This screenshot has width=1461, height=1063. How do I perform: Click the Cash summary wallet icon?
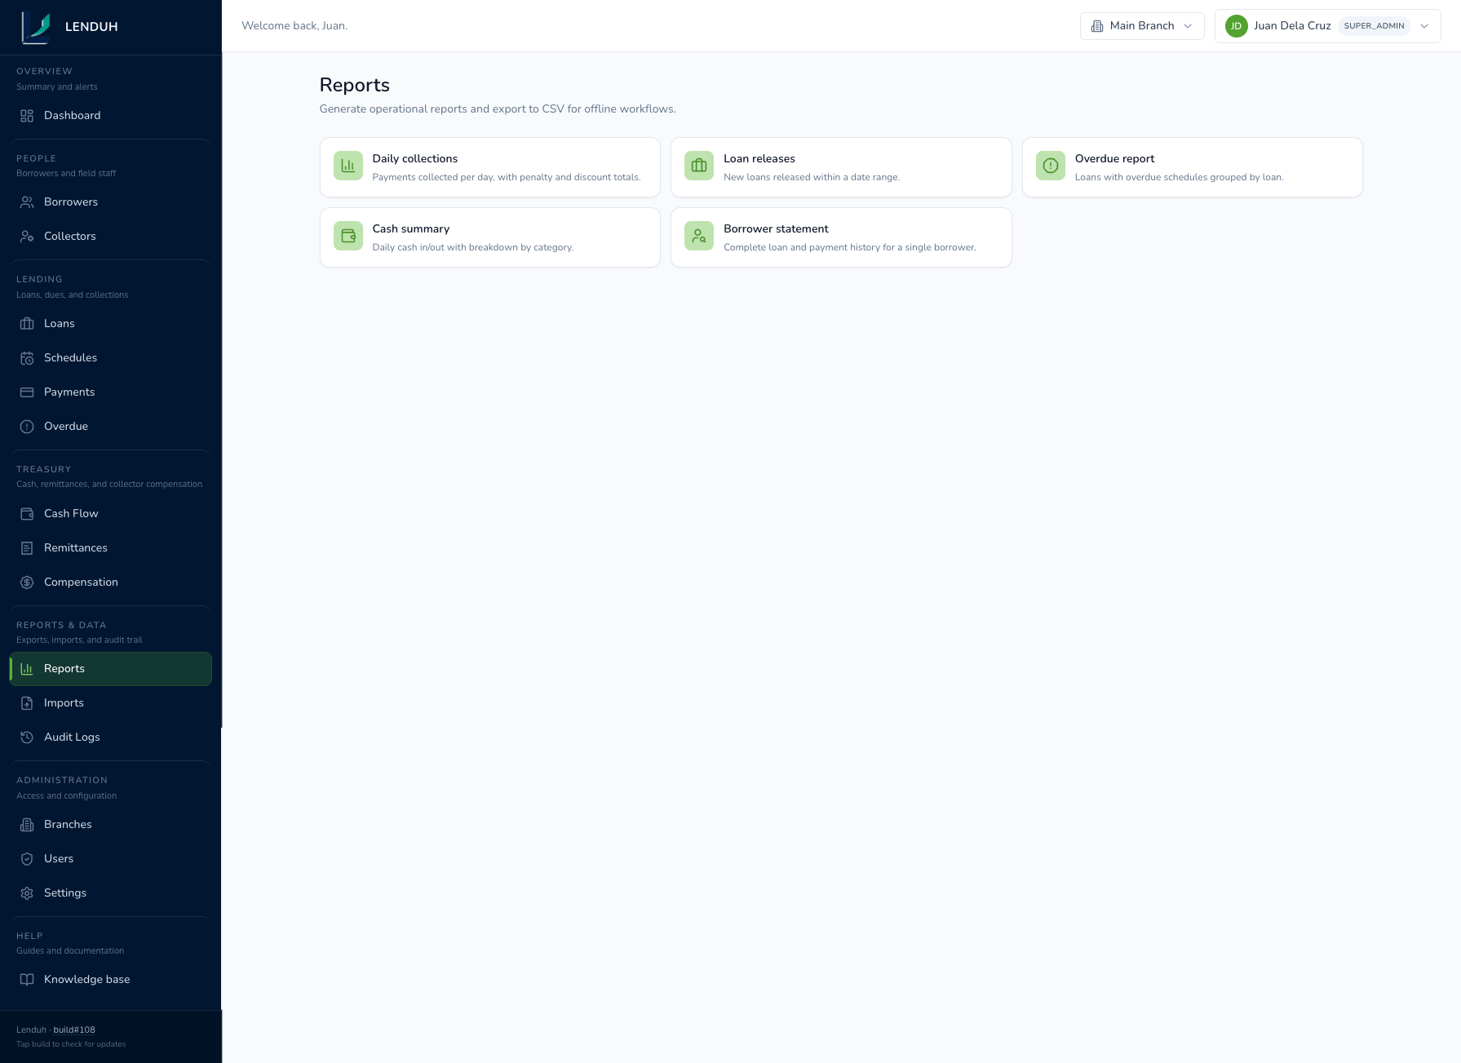pyautogui.click(x=348, y=236)
